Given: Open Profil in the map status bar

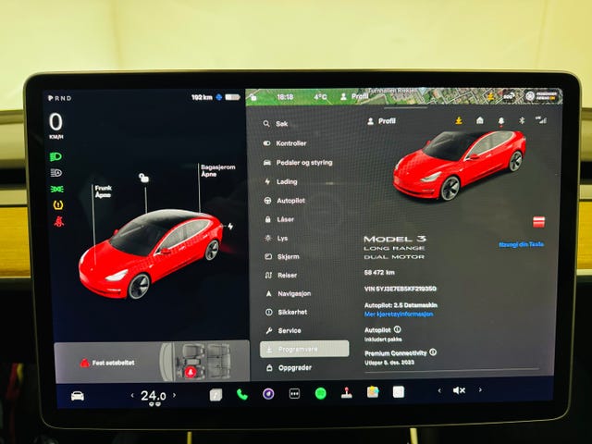Looking at the screenshot, I should click(x=354, y=96).
